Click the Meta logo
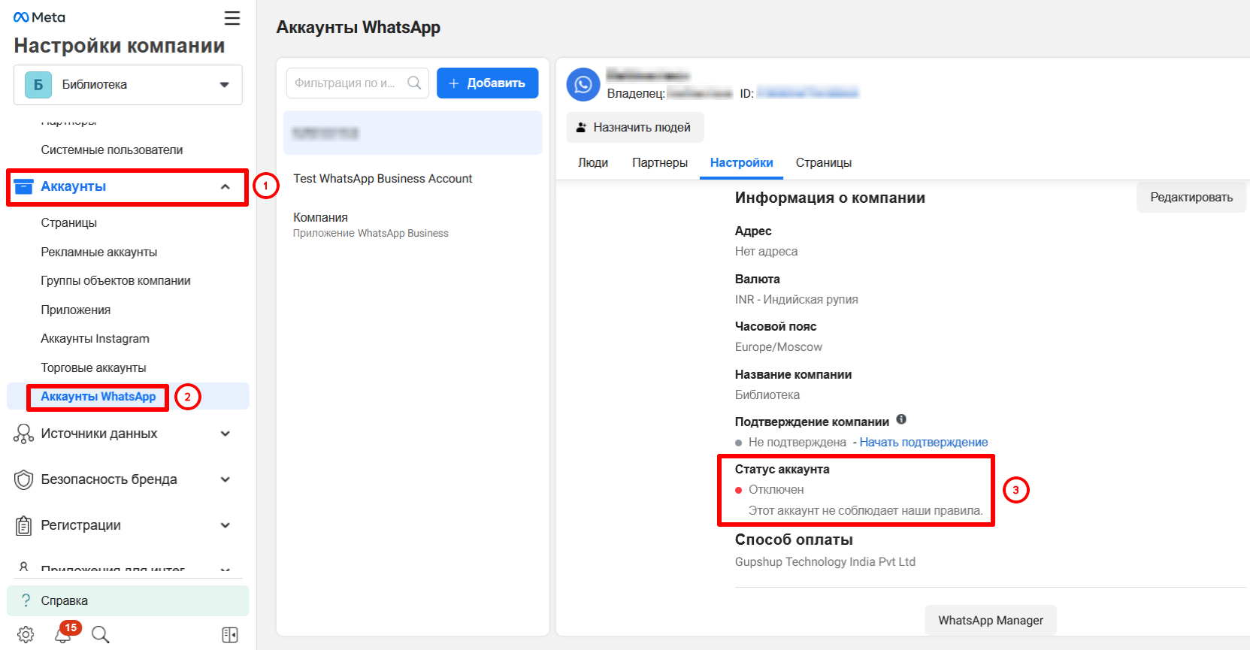This screenshot has width=1250, height=650. [x=39, y=17]
